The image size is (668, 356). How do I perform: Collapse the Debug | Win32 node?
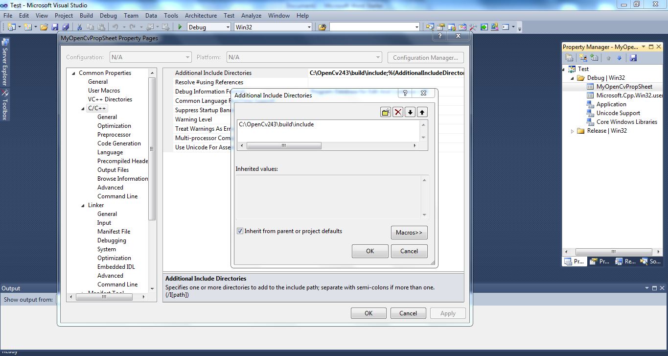click(x=572, y=78)
